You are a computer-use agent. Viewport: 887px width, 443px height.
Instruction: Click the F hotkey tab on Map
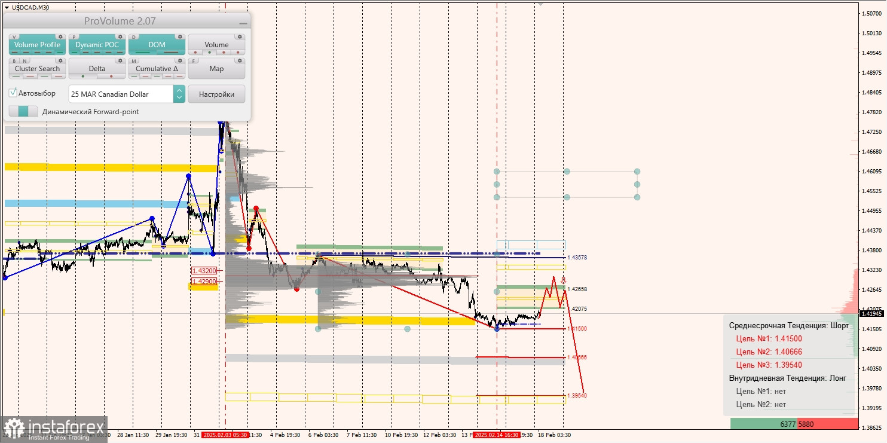[194, 60]
